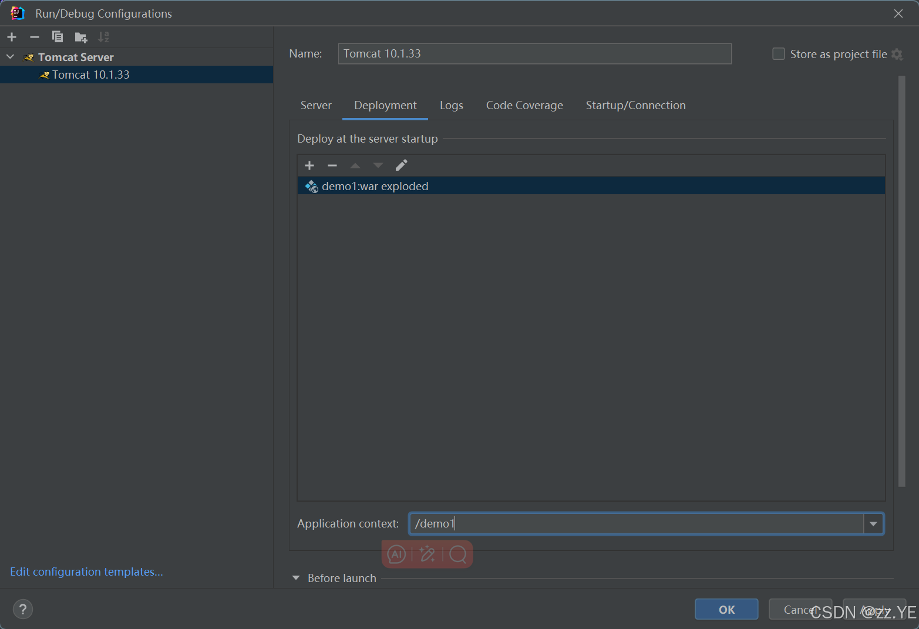Image resolution: width=919 pixels, height=629 pixels.
Task: Open project file storage settings gear
Action: tap(897, 54)
